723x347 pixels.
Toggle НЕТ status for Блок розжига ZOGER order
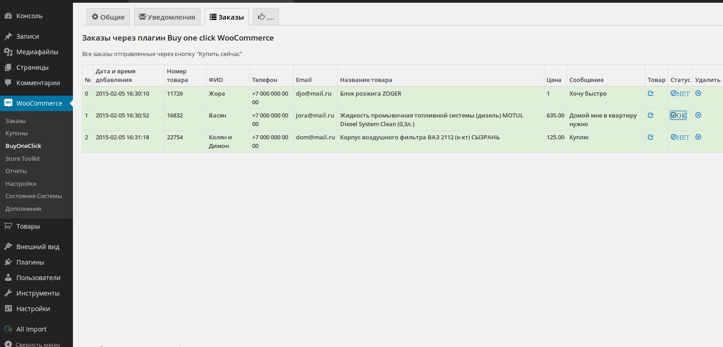click(680, 93)
